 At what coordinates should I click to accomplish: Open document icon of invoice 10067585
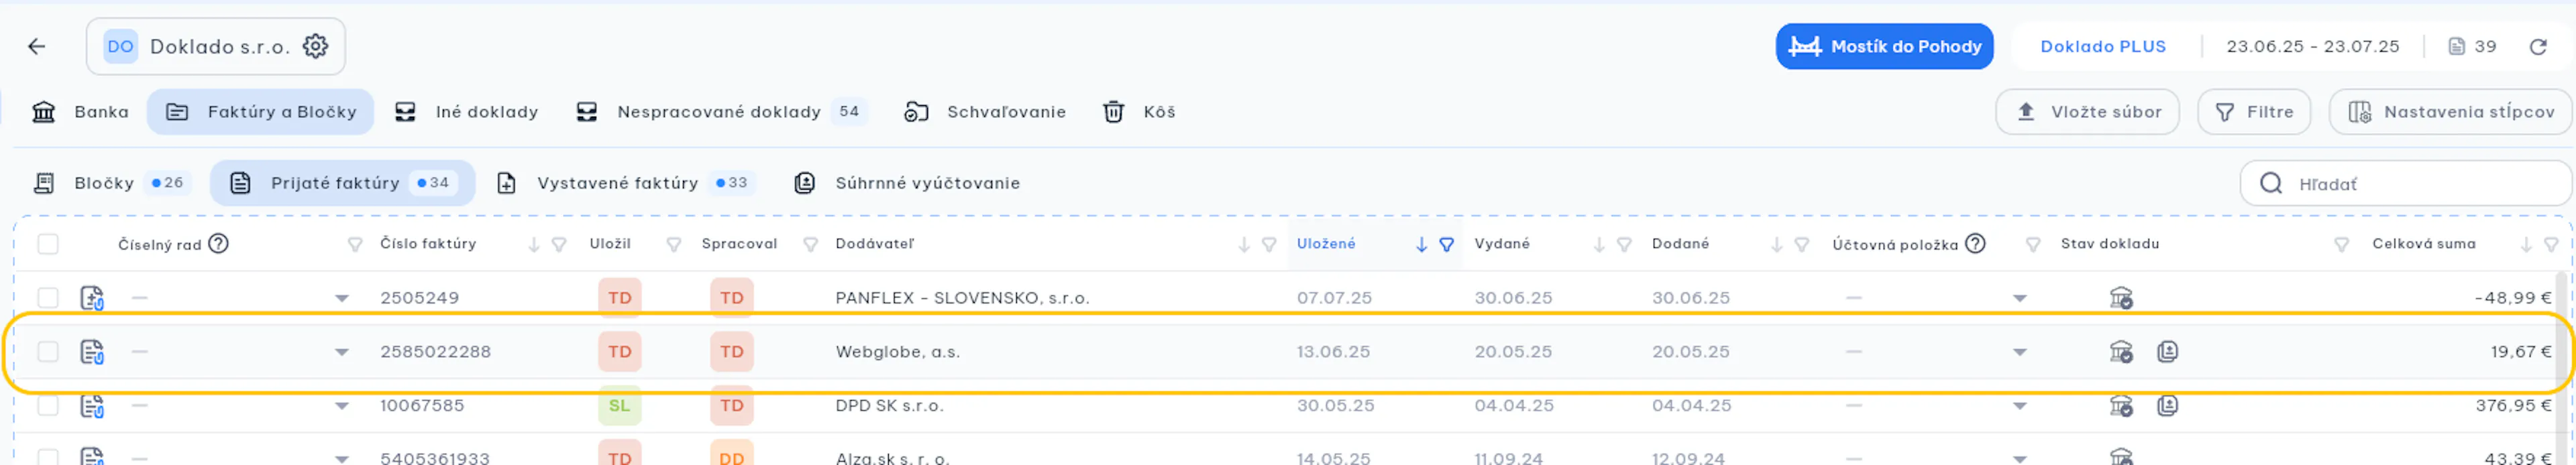[92, 405]
